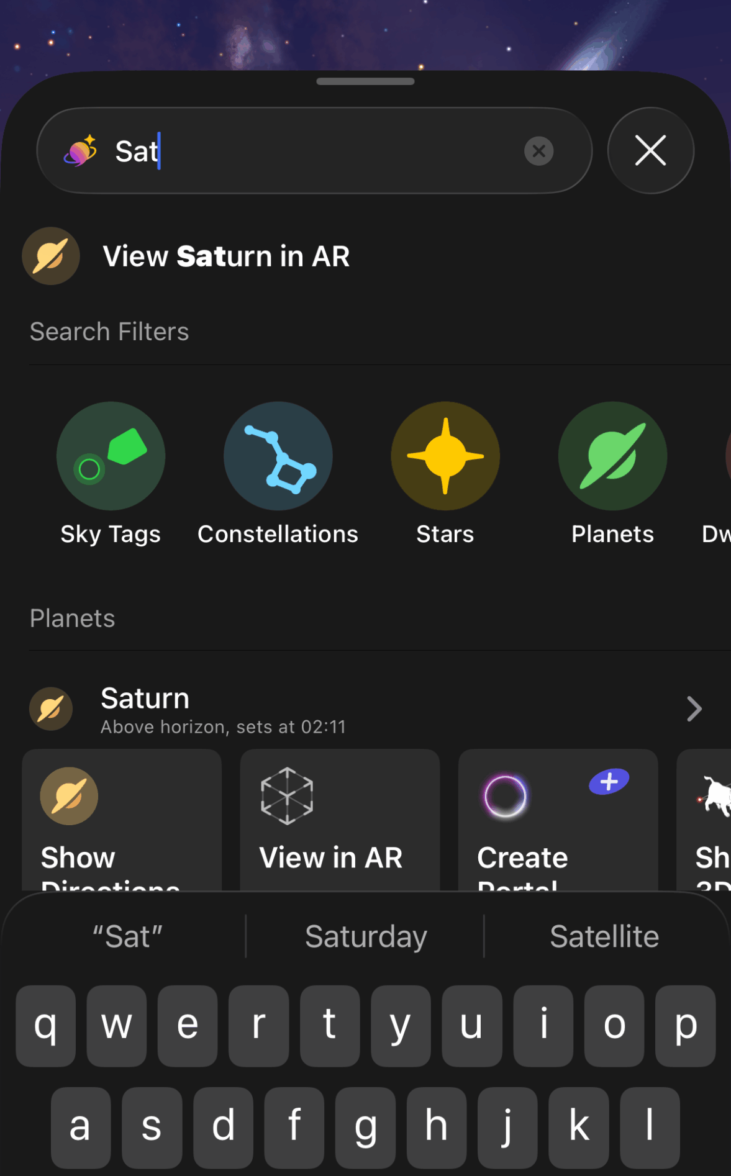
Task: Tap the r key
Action: [259, 1026]
